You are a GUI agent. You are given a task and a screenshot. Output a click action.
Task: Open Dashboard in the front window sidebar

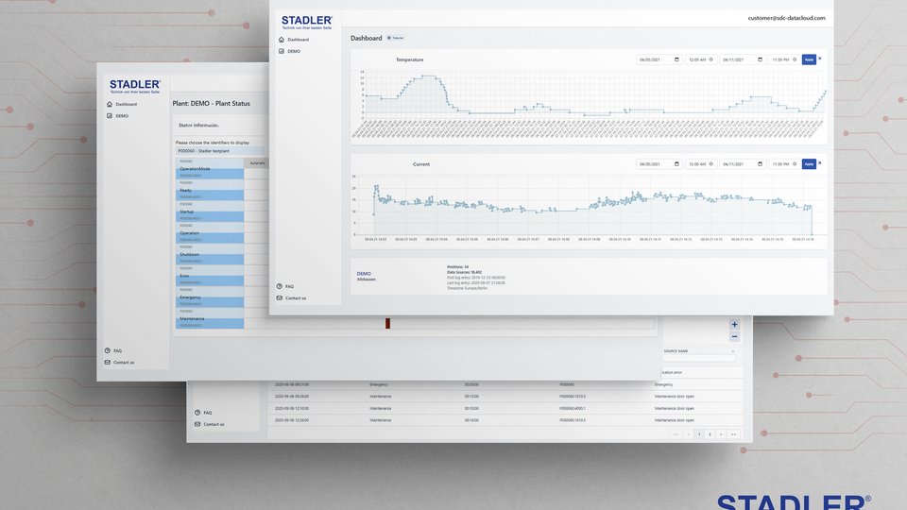[298, 40]
